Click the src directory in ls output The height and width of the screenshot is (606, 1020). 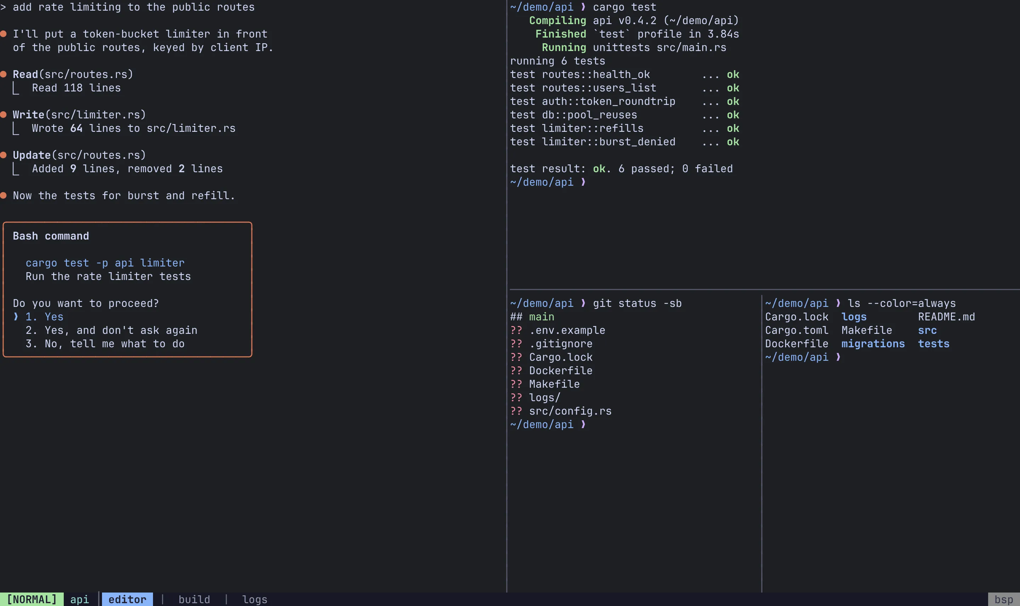pos(927,330)
